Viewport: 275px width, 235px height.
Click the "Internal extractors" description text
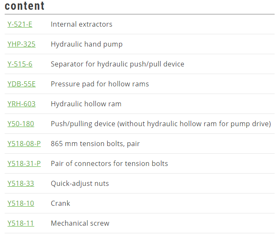tap(81, 25)
